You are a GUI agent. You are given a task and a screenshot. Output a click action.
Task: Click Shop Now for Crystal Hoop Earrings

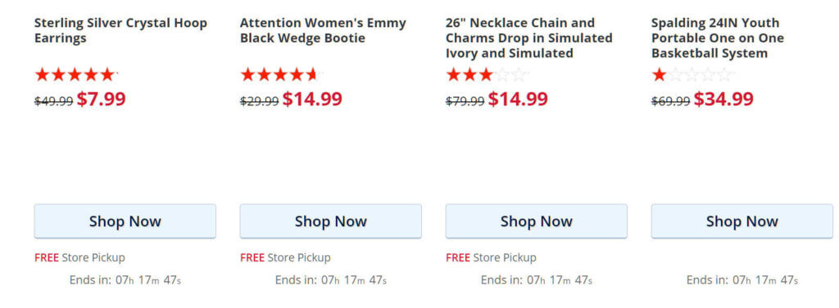(125, 221)
